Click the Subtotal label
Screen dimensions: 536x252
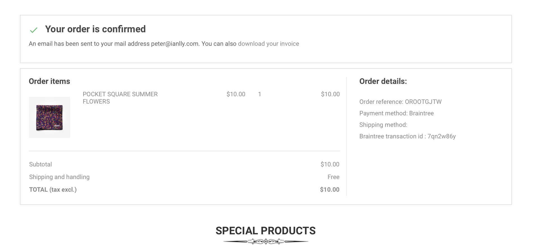click(41, 164)
